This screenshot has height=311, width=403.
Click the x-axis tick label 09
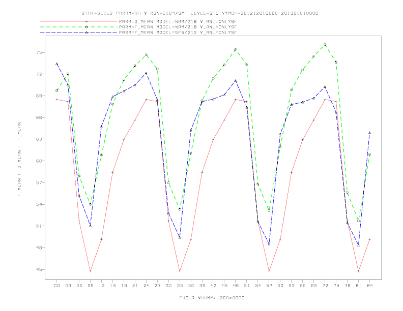[90, 286]
